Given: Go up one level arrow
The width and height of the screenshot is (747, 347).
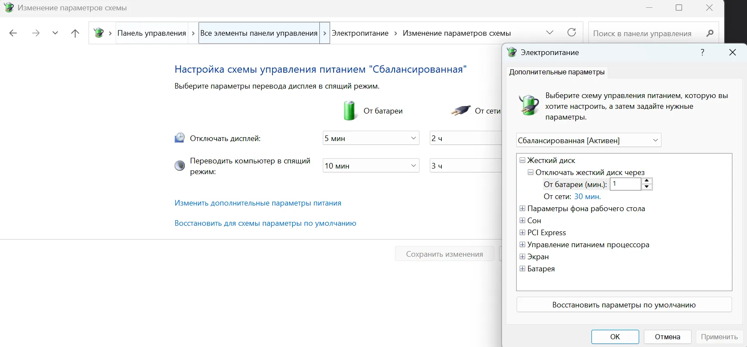Looking at the screenshot, I should [x=75, y=33].
